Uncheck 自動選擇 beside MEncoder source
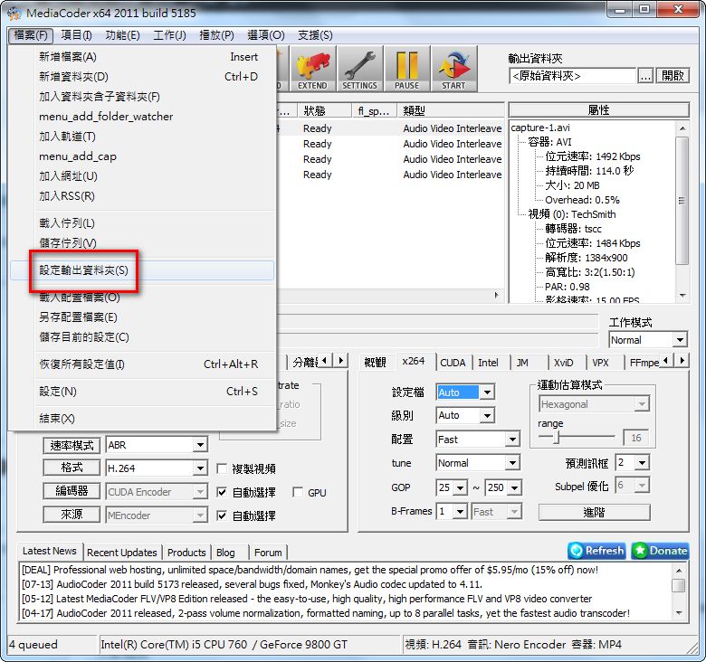 222,515
